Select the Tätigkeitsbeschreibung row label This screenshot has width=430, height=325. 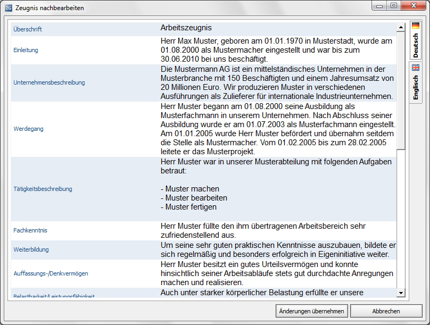[x=43, y=189]
